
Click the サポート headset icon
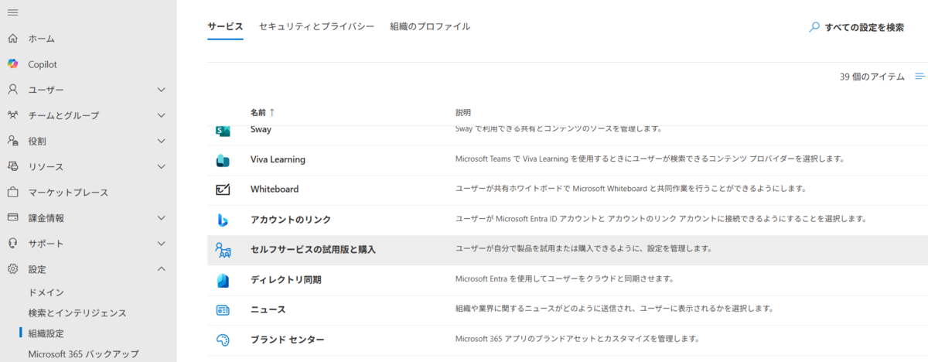tap(12, 244)
